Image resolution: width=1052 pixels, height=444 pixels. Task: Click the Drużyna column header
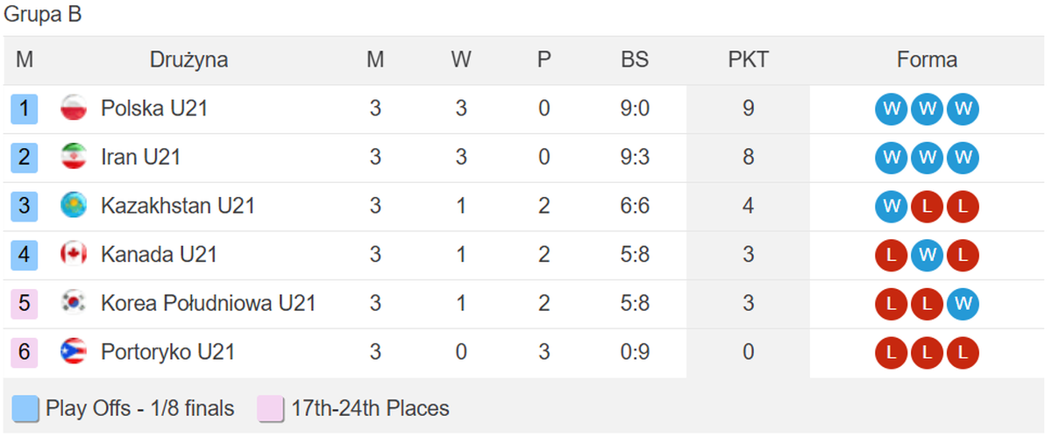pos(188,60)
